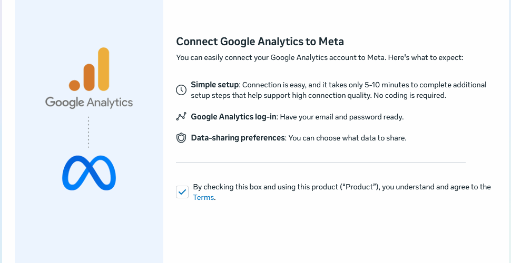Uncheck the terms agreement checkbox
The image size is (511, 263).
182,192
